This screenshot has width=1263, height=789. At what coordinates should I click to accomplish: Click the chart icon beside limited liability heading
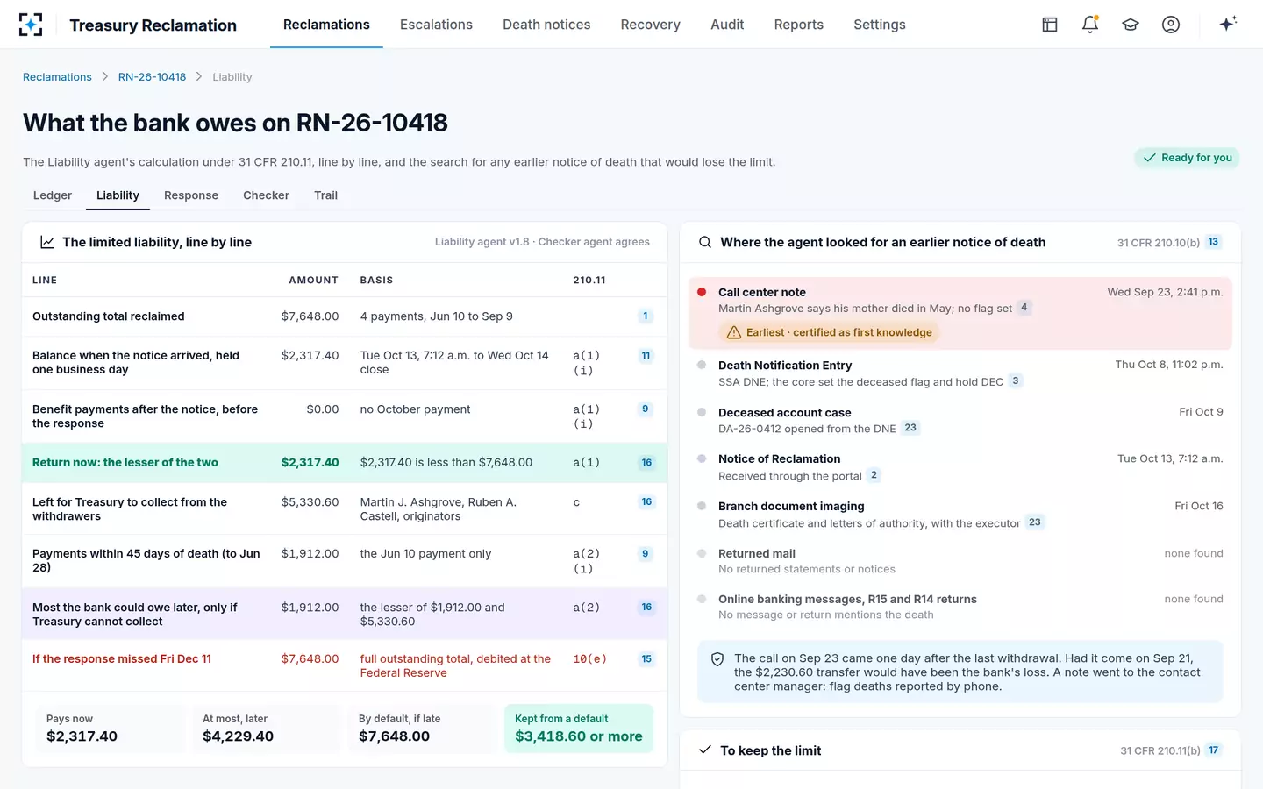click(x=47, y=242)
